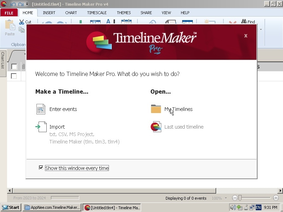This screenshot has width=283, height=212.
Task: Click the date range progress bar
Action: [x=65, y=198]
